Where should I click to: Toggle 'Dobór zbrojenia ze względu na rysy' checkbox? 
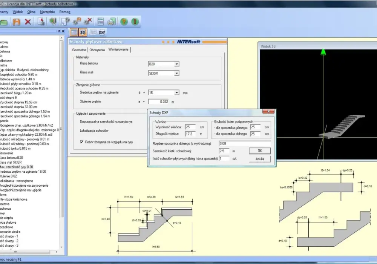[x=81, y=142]
